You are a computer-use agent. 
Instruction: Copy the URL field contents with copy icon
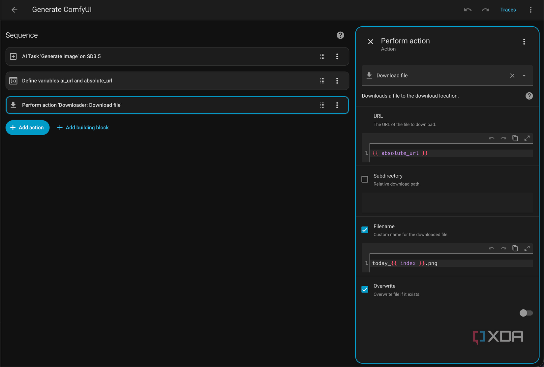click(x=515, y=138)
